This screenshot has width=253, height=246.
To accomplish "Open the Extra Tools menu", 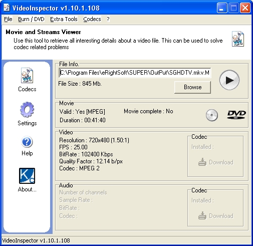I will pos(64,19).
